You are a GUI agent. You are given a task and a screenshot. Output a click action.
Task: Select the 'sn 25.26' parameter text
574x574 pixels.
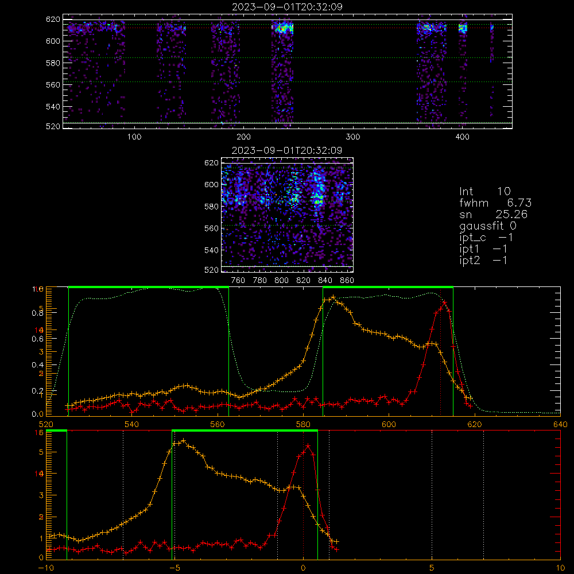pos(493,214)
